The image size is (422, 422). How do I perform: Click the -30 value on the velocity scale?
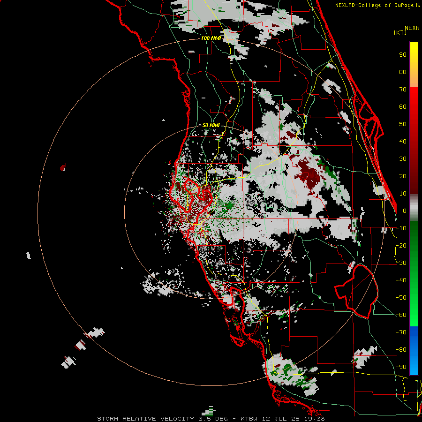click(401, 263)
